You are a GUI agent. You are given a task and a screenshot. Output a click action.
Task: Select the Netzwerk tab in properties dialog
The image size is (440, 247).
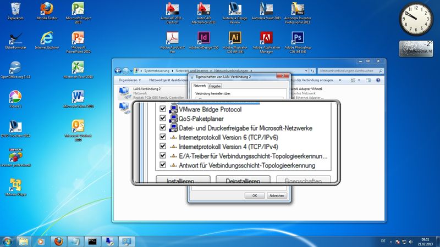[x=199, y=86]
